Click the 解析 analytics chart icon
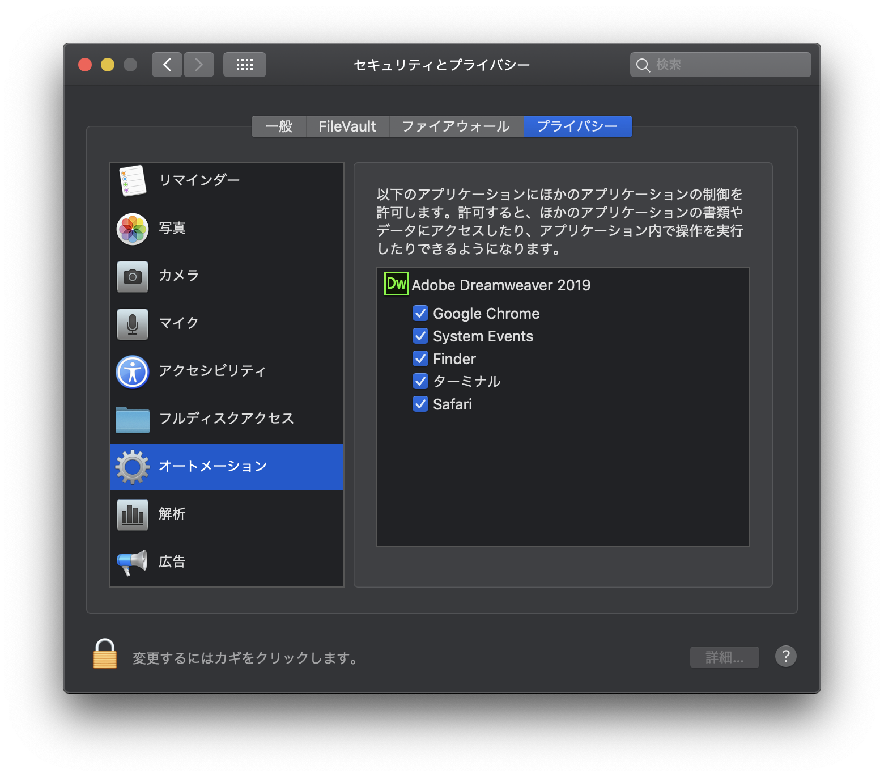The image size is (884, 777). coord(133,514)
